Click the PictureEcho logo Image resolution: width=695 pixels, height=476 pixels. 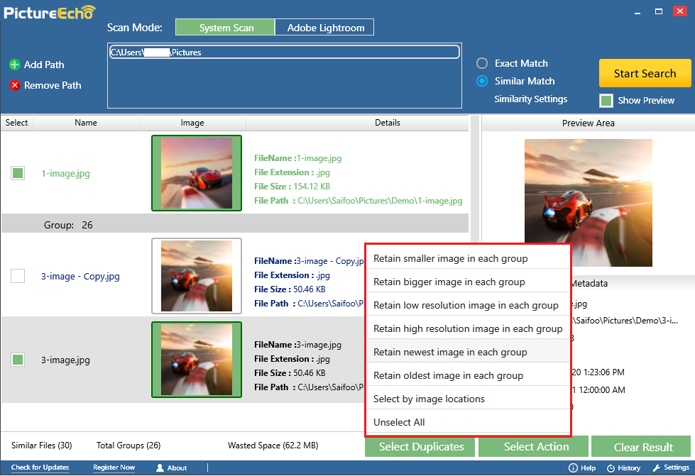tap(50, 12)
